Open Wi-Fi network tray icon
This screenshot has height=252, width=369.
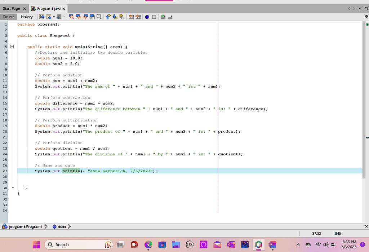click(318, 244)
